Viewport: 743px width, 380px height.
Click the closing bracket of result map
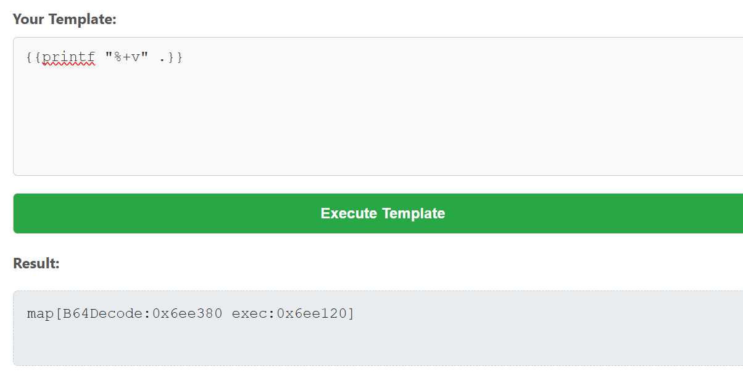point(351,313)
